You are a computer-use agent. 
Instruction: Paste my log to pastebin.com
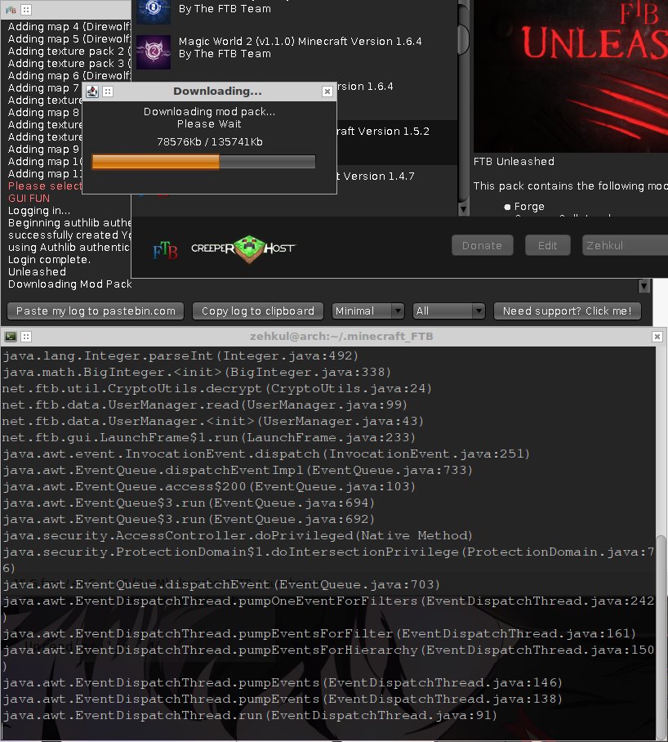[96, 311]
